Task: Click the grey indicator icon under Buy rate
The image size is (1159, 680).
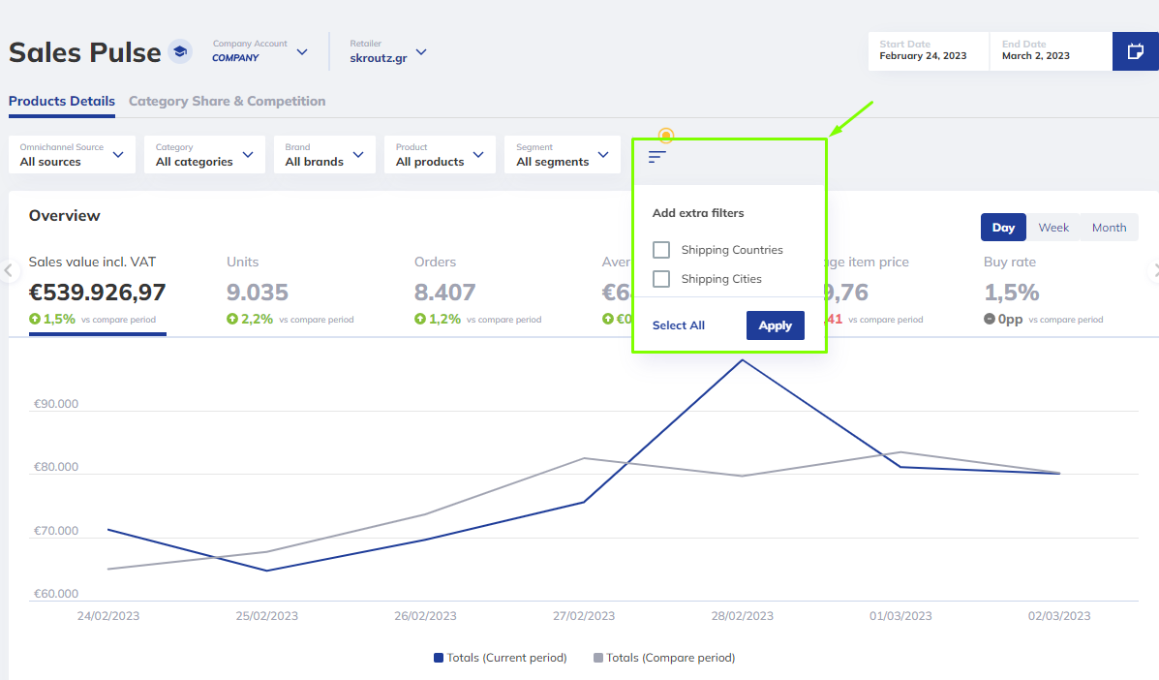Action: tap(990, 319)
